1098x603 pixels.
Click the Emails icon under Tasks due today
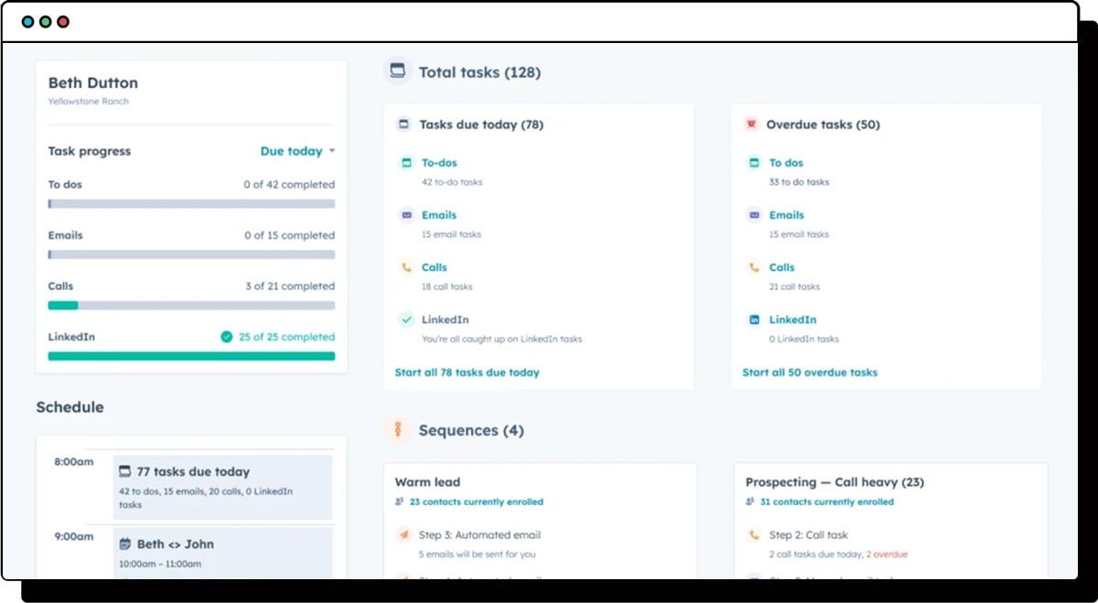pyautogui.click(x=406, y=215)
